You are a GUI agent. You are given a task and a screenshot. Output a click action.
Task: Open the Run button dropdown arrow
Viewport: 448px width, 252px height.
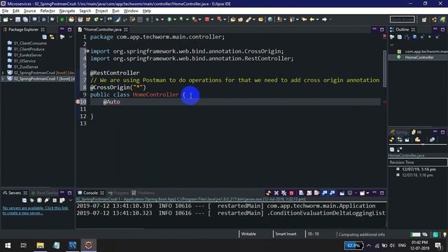(x=174, y=20)
